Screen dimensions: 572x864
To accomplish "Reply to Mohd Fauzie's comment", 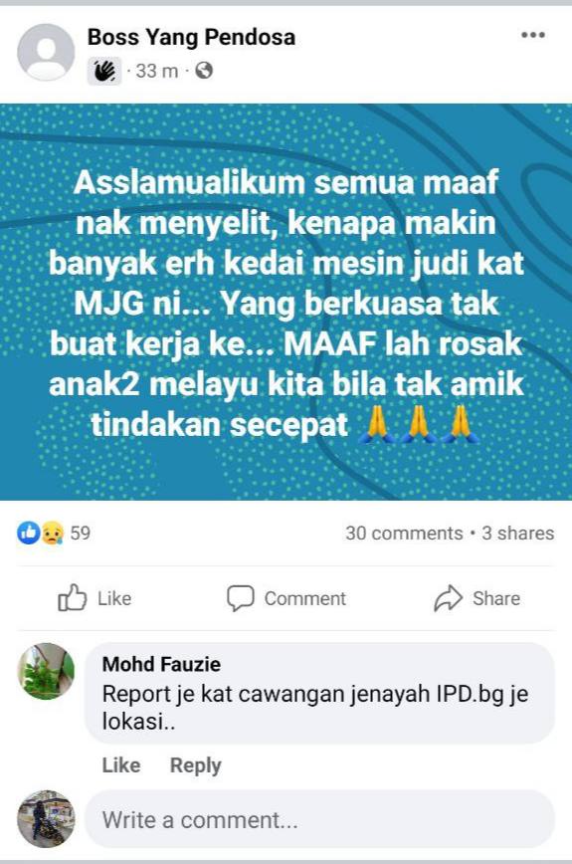I will tap(195, 764).
